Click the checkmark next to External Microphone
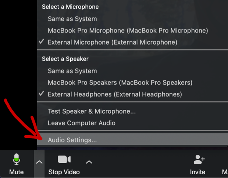This screenshot has width=228, height=178. 42,42
